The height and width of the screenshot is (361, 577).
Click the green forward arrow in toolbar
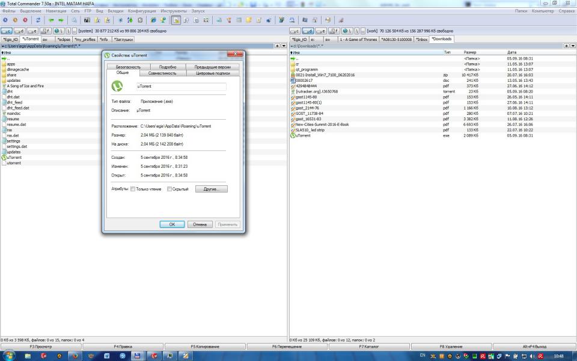point(61,20)
